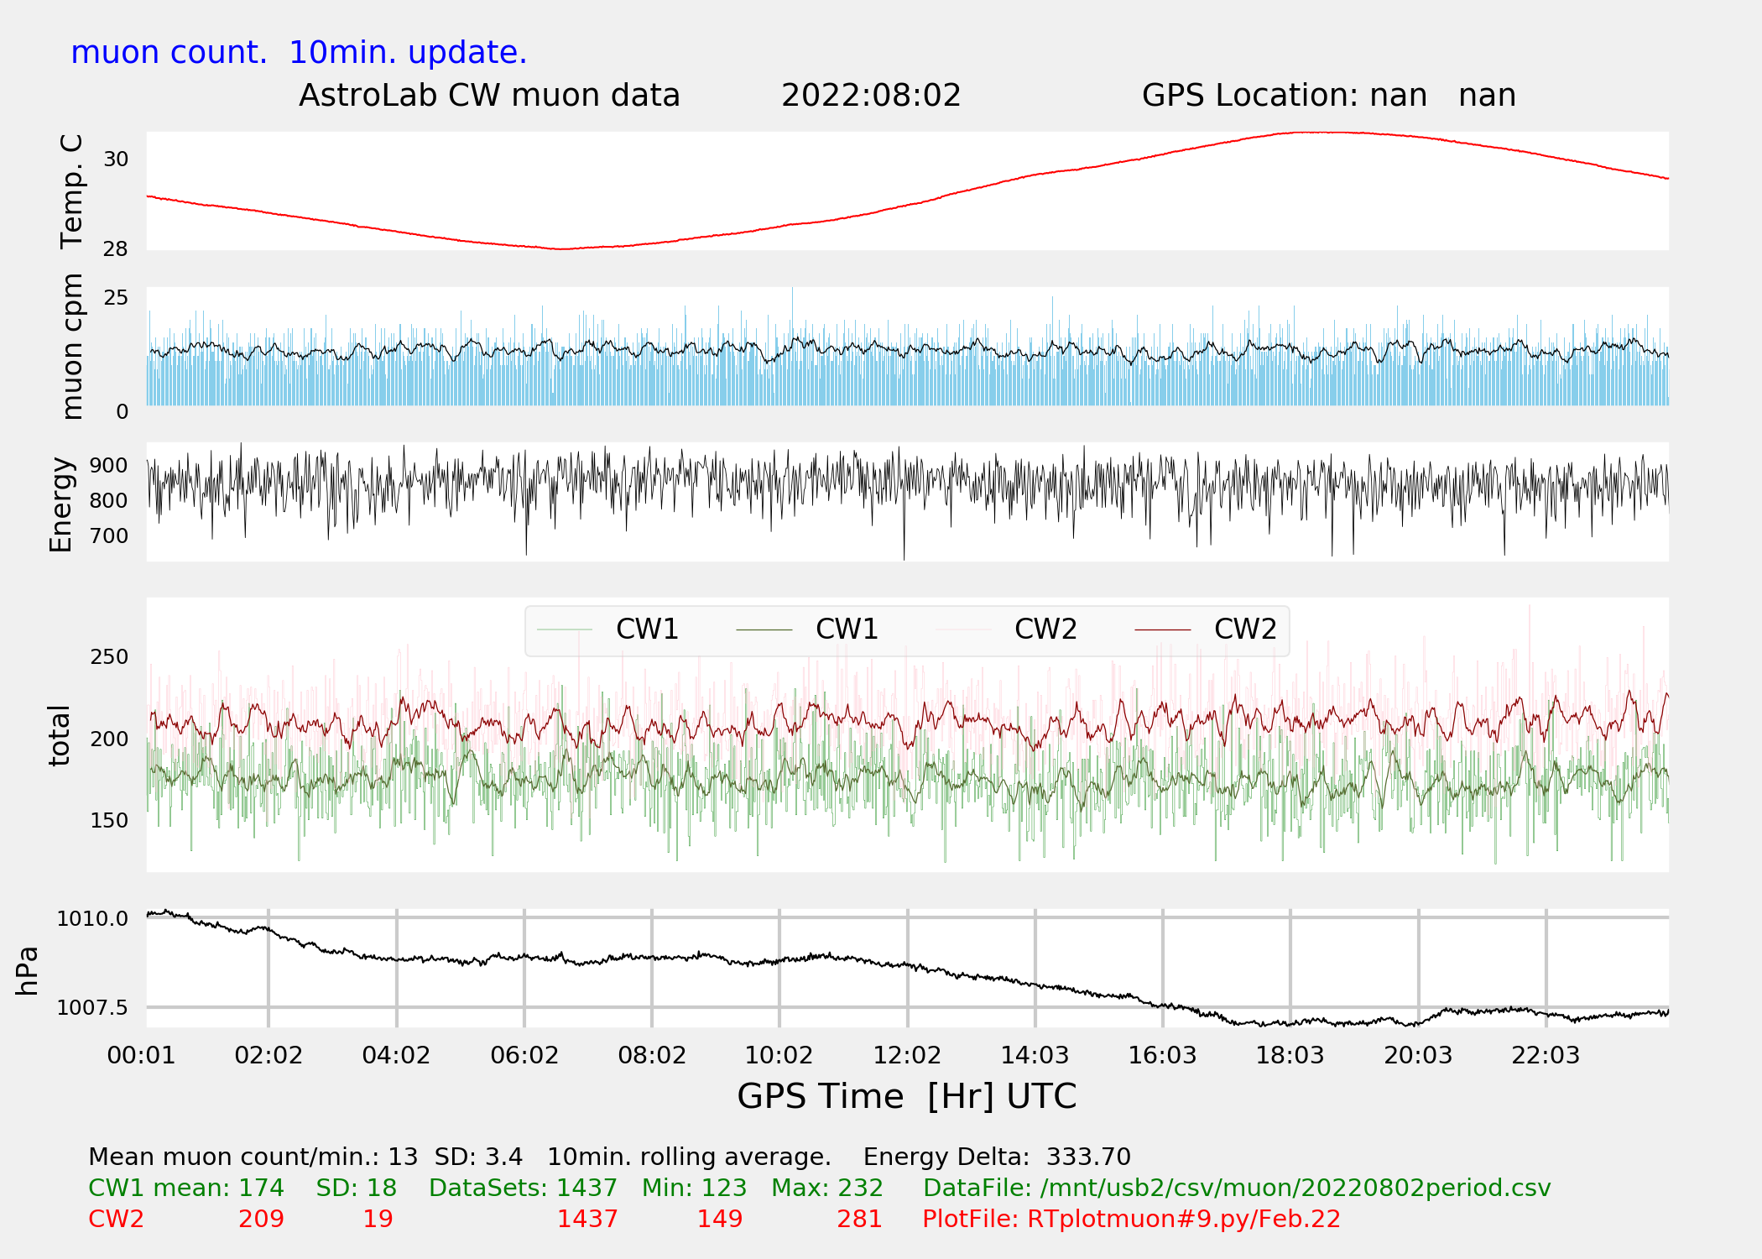Click the DataFile path text in green
Image resolution: width=1762 pixels, height=1259 pixels.
1237,1188
